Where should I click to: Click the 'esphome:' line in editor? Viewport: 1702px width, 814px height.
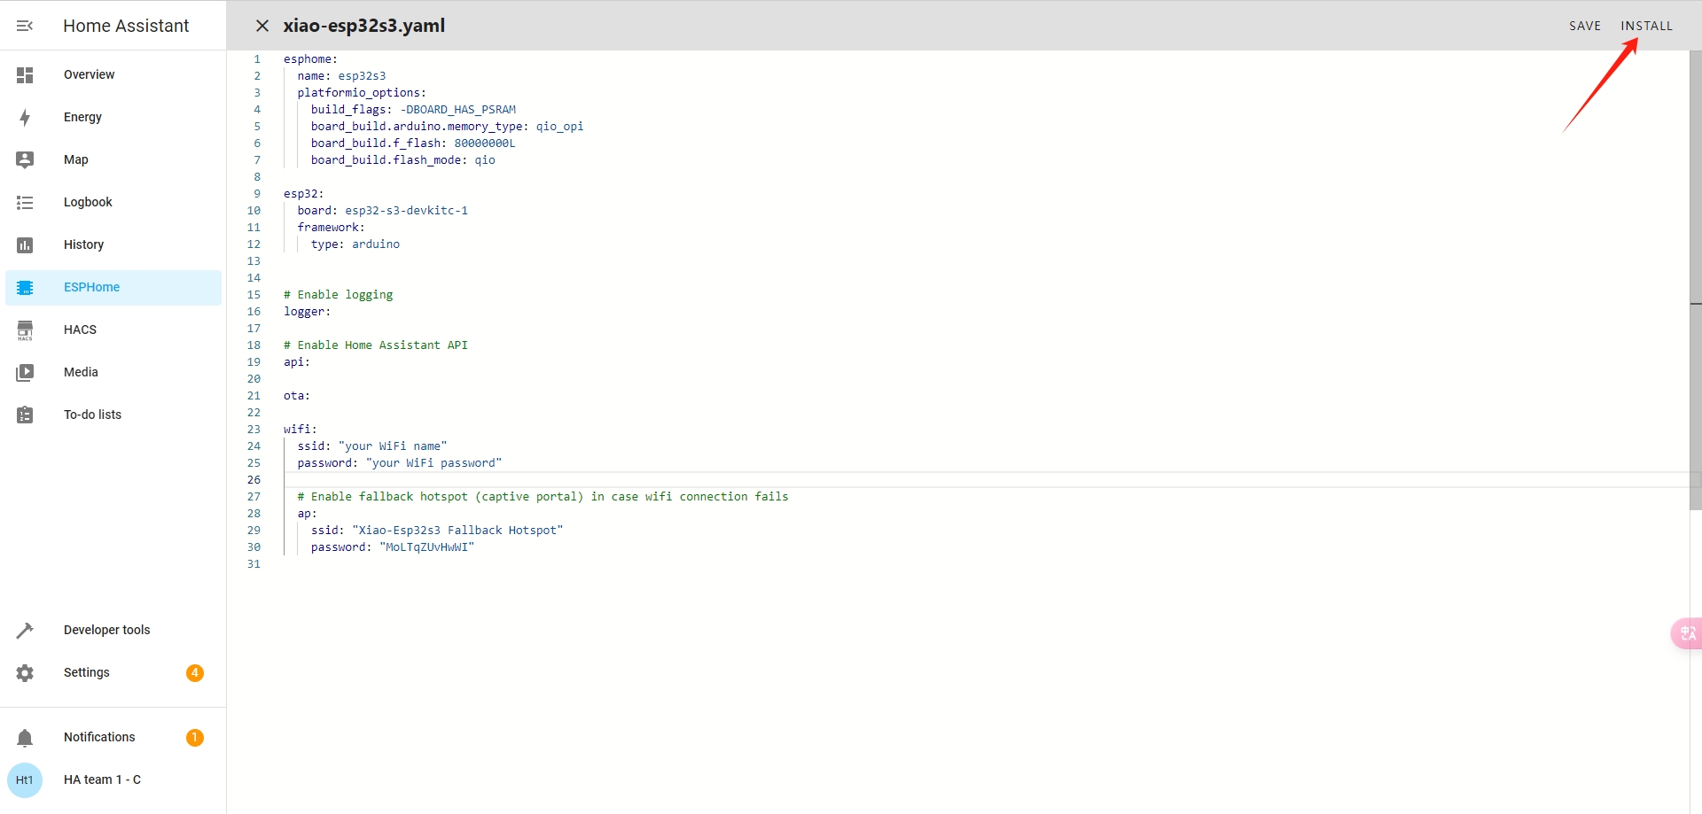click(x=310, y=59)
